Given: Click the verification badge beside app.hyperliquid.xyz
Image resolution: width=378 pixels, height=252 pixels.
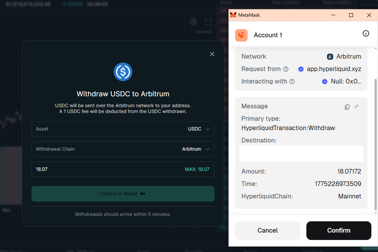Looking at the screenshot, I should [x=301, y=69].
